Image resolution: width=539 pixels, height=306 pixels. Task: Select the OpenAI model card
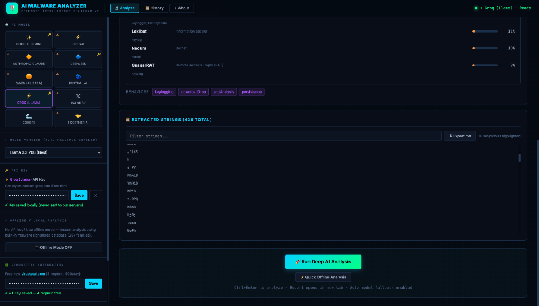click(x=78, y=39)
